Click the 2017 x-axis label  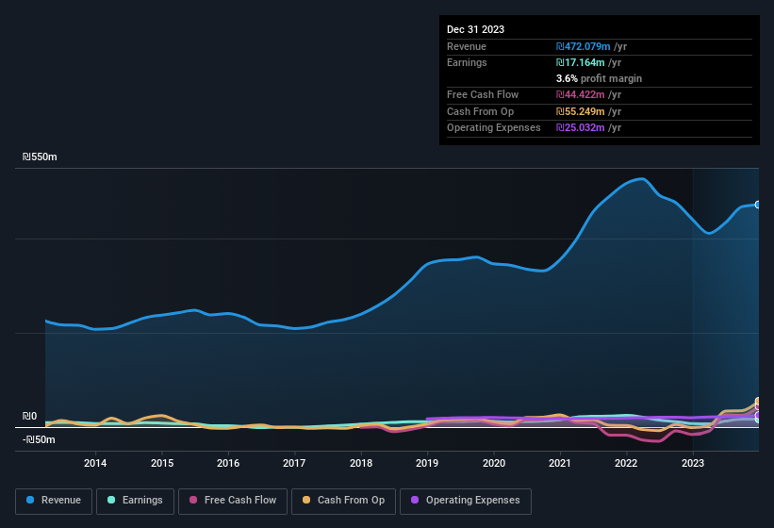(294, 463)
